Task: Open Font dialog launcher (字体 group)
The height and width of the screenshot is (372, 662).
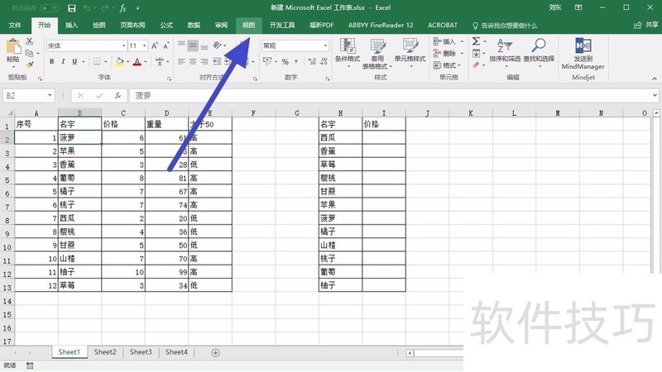Action: tap(170, 79)
